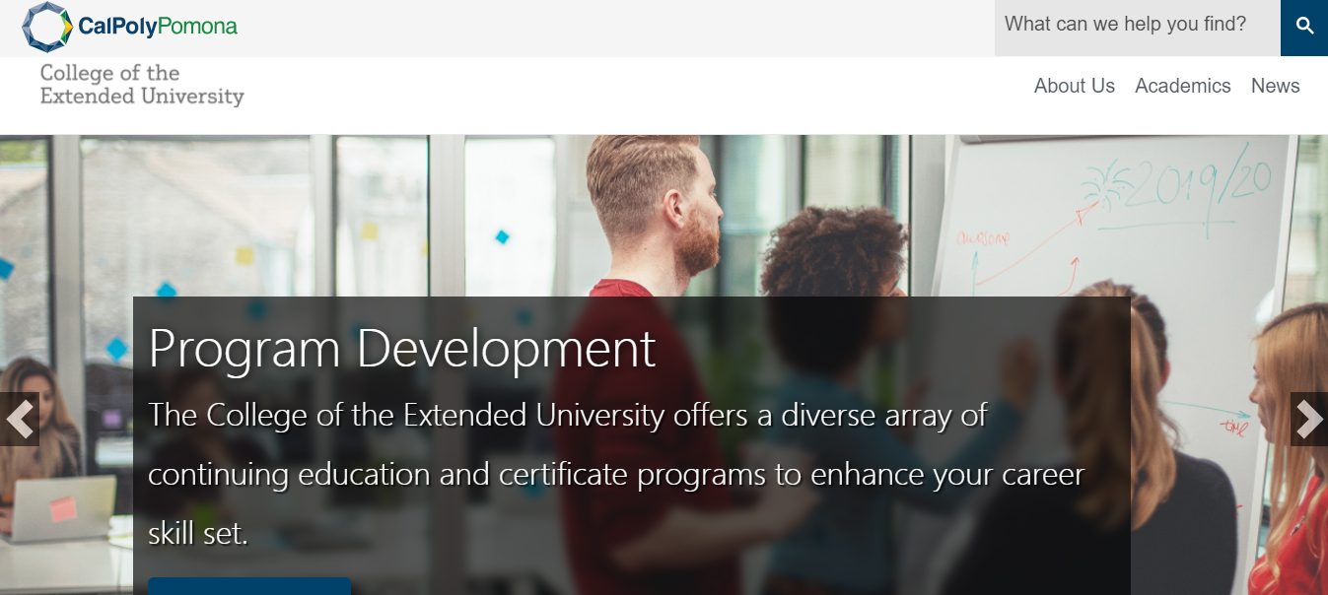The image size is (1328, 595).
Task: Click the Program Development heading
Action: pyautogui.click(x=402, y=348)
